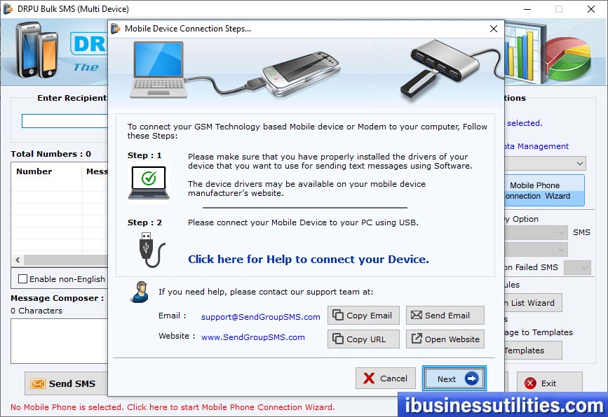Click the red X icon on Cancel
This screenshot has width=608, height=417.
coord(369,379)
